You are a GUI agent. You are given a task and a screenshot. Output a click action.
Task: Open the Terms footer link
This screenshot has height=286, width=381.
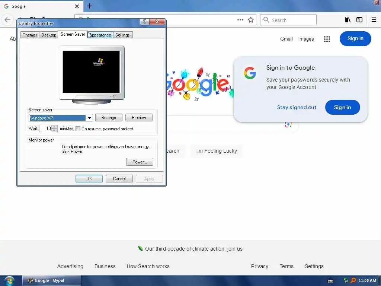pos(286,266)
